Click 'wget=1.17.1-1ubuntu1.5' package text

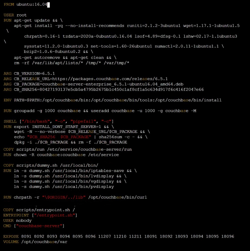coord(211,26)
